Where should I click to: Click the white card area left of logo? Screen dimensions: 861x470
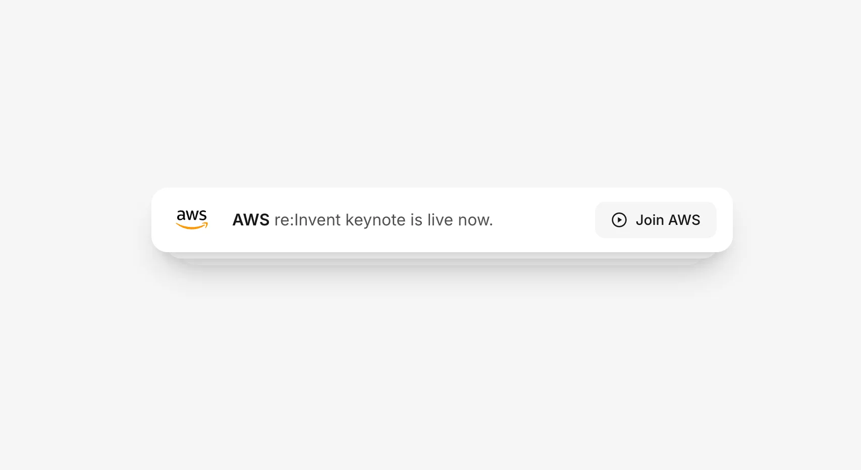coord(163,220)
